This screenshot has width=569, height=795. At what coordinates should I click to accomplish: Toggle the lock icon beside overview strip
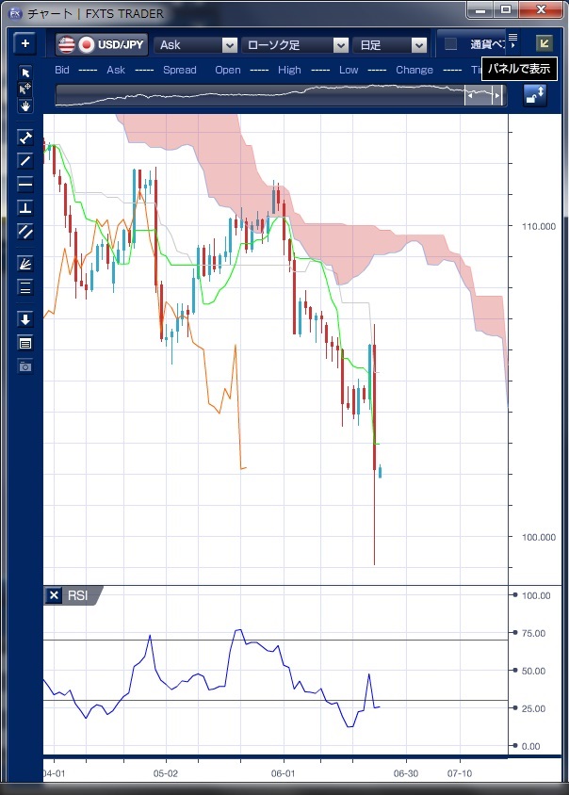(534, 95)
